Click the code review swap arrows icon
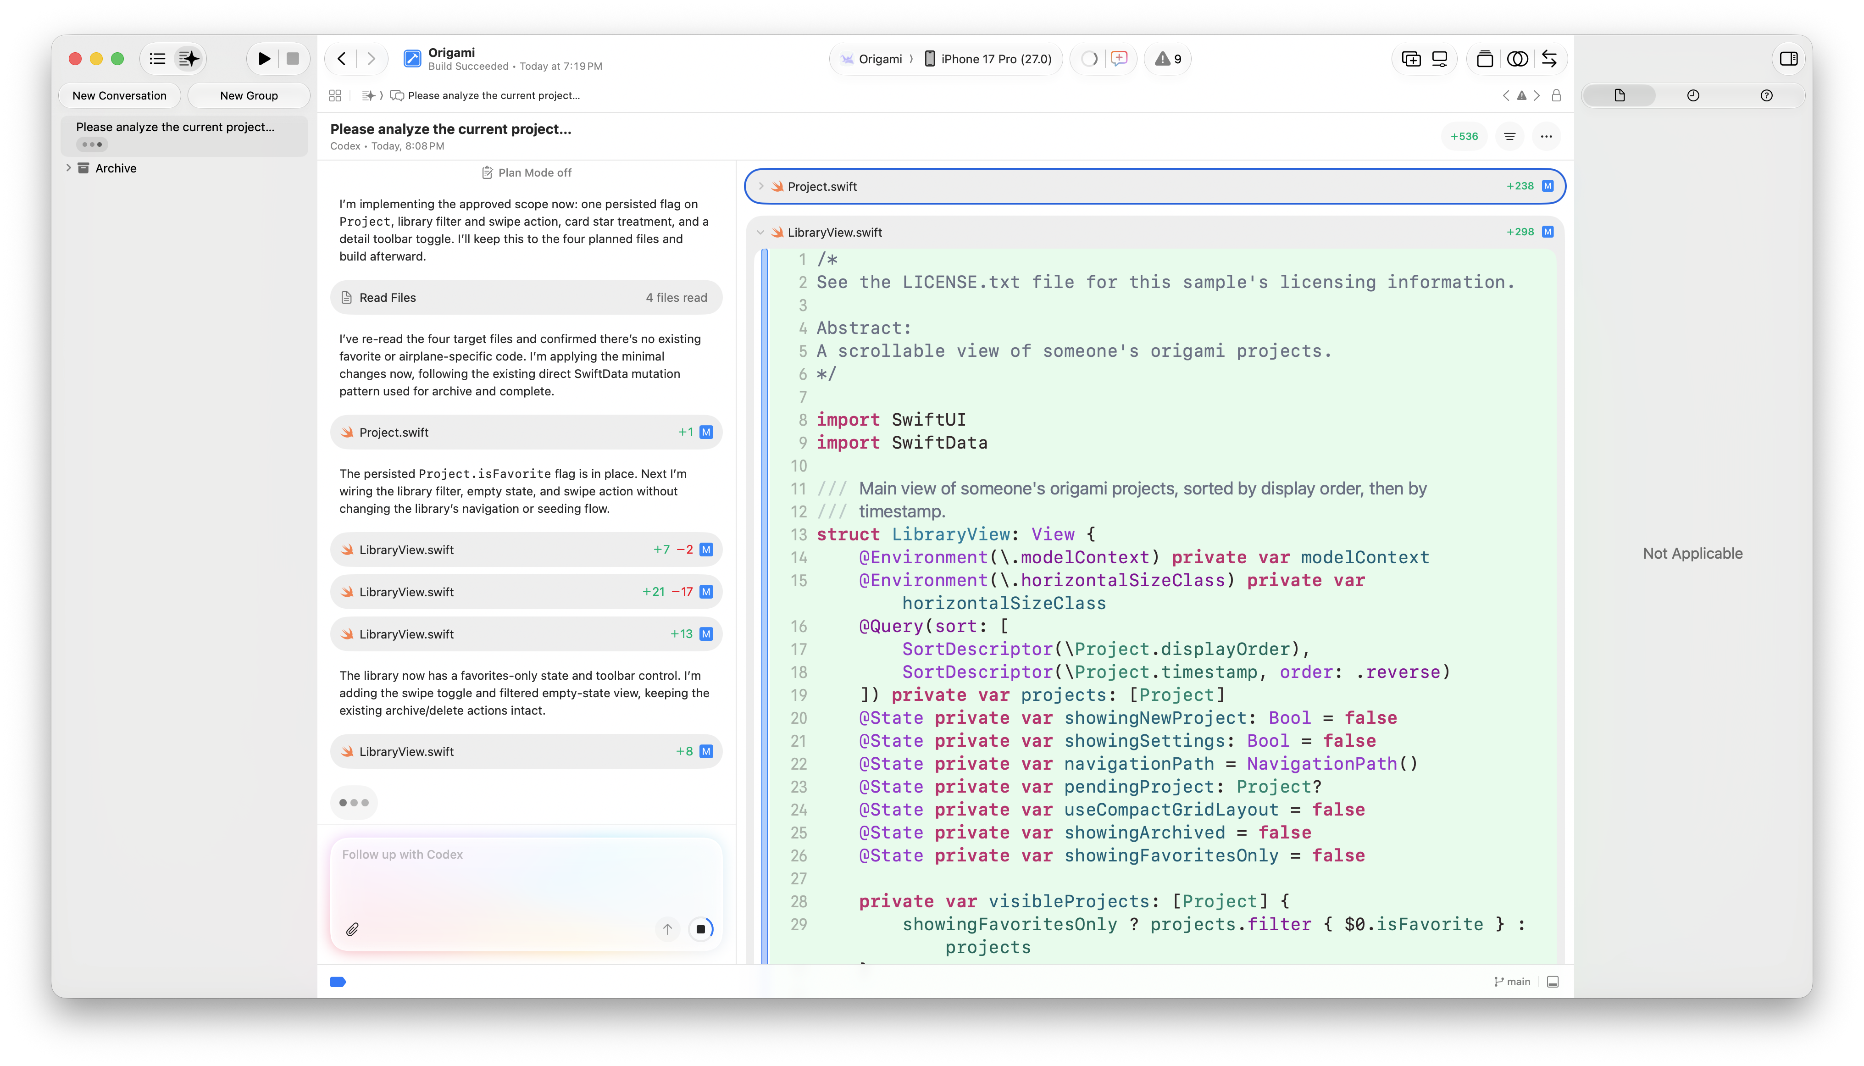The width and height of the screenshot is (1864, 1066). click(x=1549, y=59)
